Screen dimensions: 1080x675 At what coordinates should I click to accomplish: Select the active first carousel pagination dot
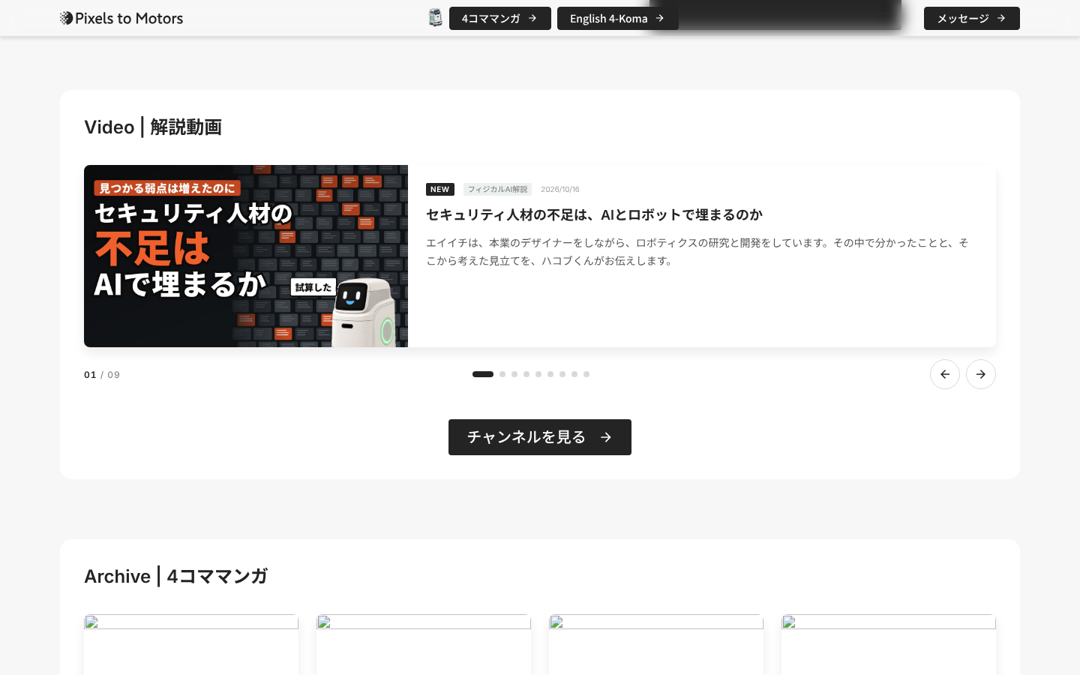point(483,374)
